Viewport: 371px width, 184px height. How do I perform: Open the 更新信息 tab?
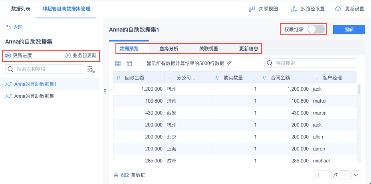248,49
